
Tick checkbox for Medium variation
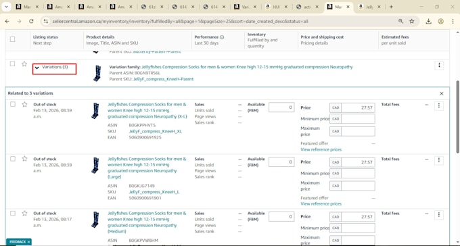(13, 213)
